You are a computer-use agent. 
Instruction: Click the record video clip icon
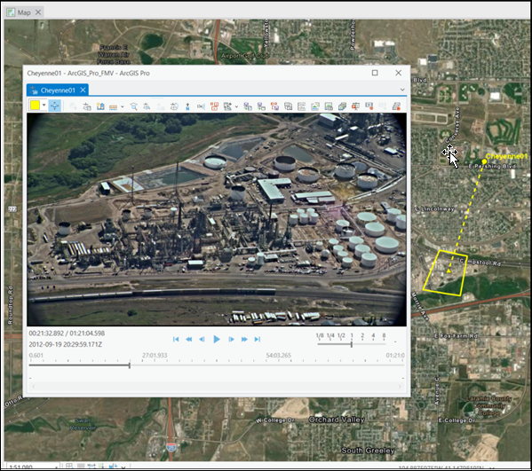[x=369, y=106]
